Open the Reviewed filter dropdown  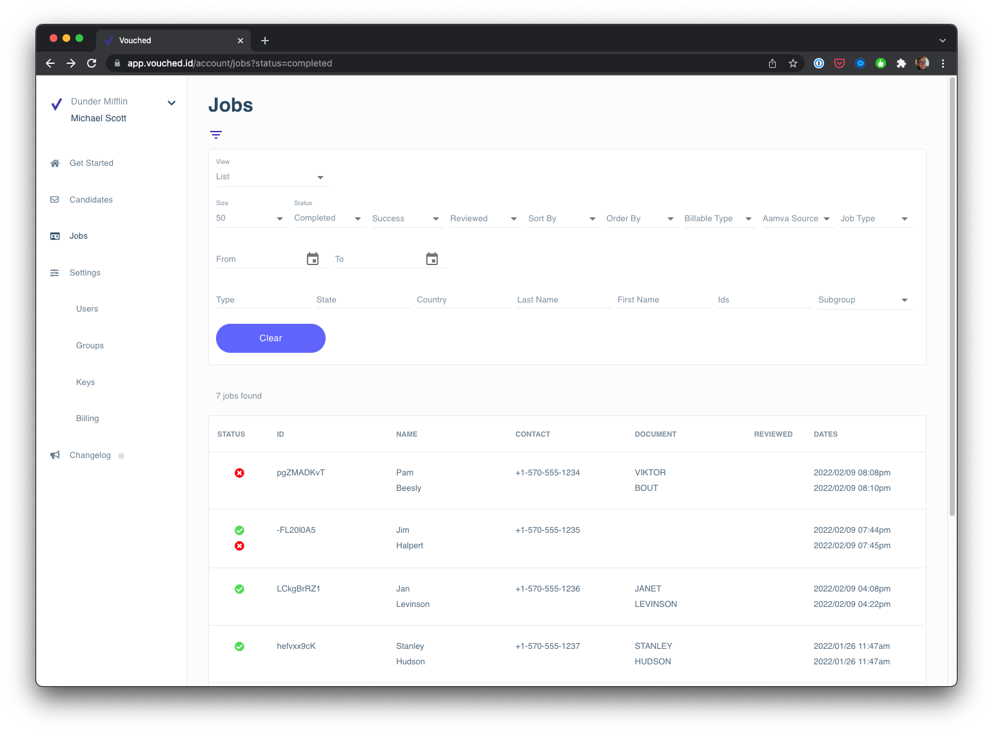tap(486, 219)
